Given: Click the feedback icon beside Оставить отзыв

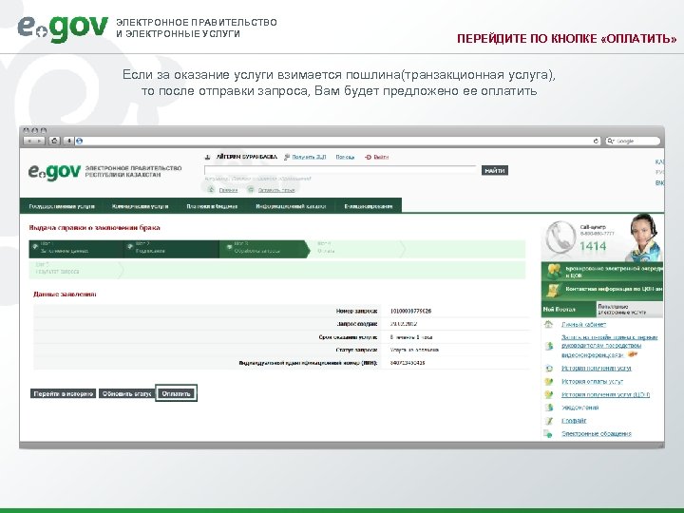Looking at the screenshot, I should [x=251, y=189].
